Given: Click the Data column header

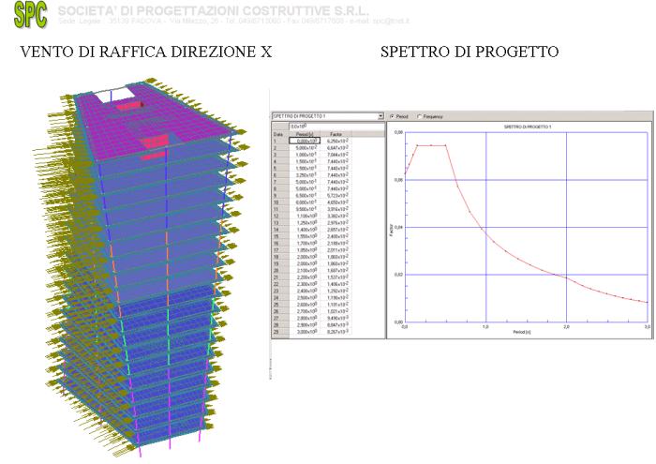Looking at the screenshot, I should click(277, 134).
